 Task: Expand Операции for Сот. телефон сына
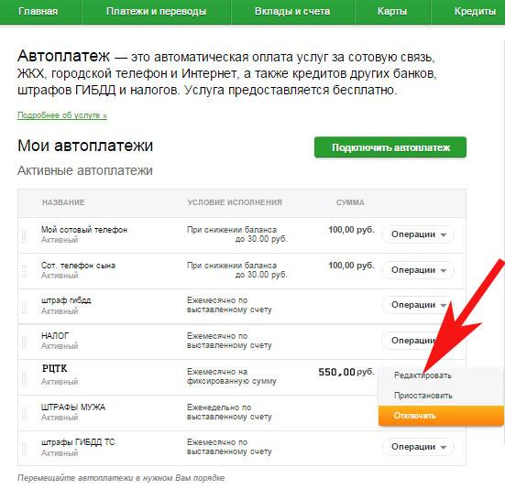418,270
